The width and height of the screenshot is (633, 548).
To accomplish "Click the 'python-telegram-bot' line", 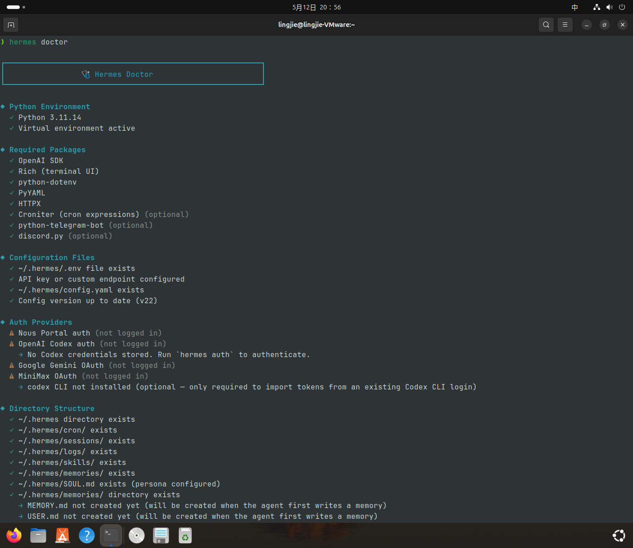I will (85, 225).
